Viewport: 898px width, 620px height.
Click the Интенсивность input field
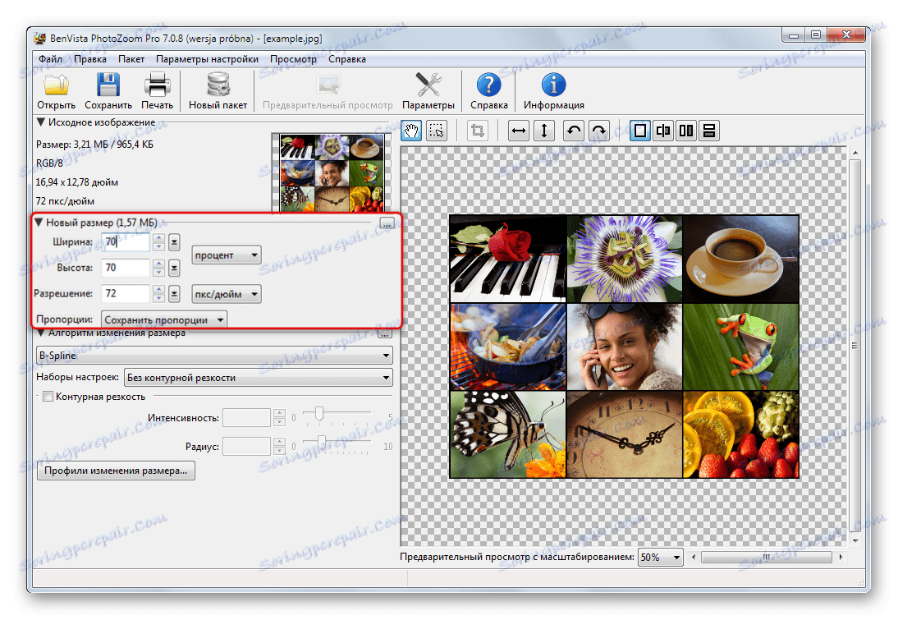tap(246, 418)
